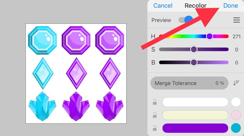Tap Done to apply recolor
The height and width of the screenshot is (136, 244).
point(231,6)
